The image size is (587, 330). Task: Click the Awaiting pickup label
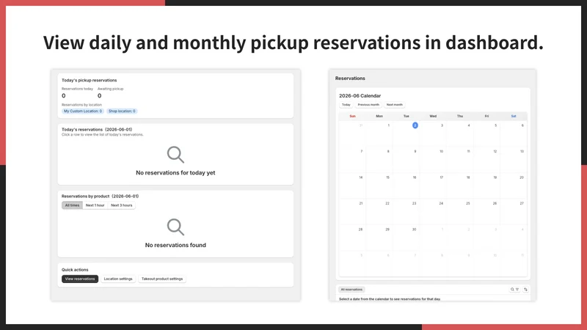[111, 89]
